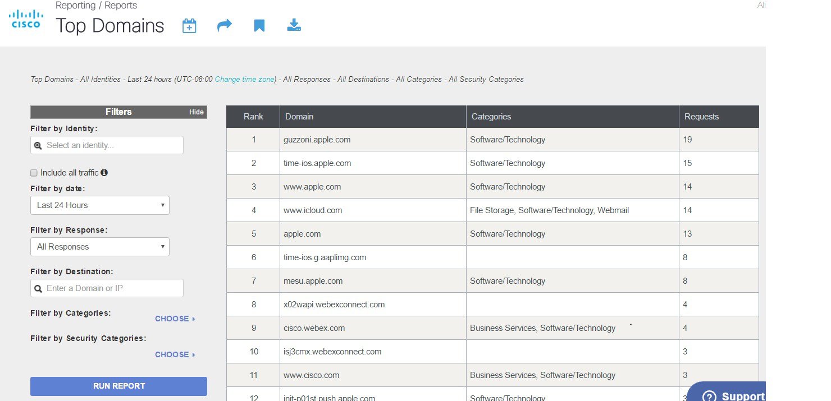831x401 pixels.
Task: Click search icon in destination filter
Action: pyautogui.click(x=38, y=288)
